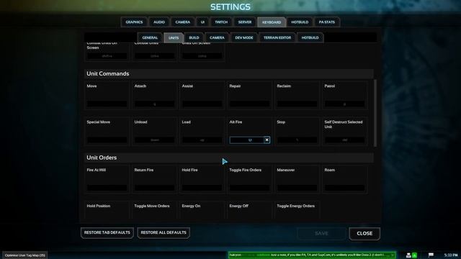The image size is (461, 259).
Task: Click the Toggle Move Orders label
Action: (152, 206)
